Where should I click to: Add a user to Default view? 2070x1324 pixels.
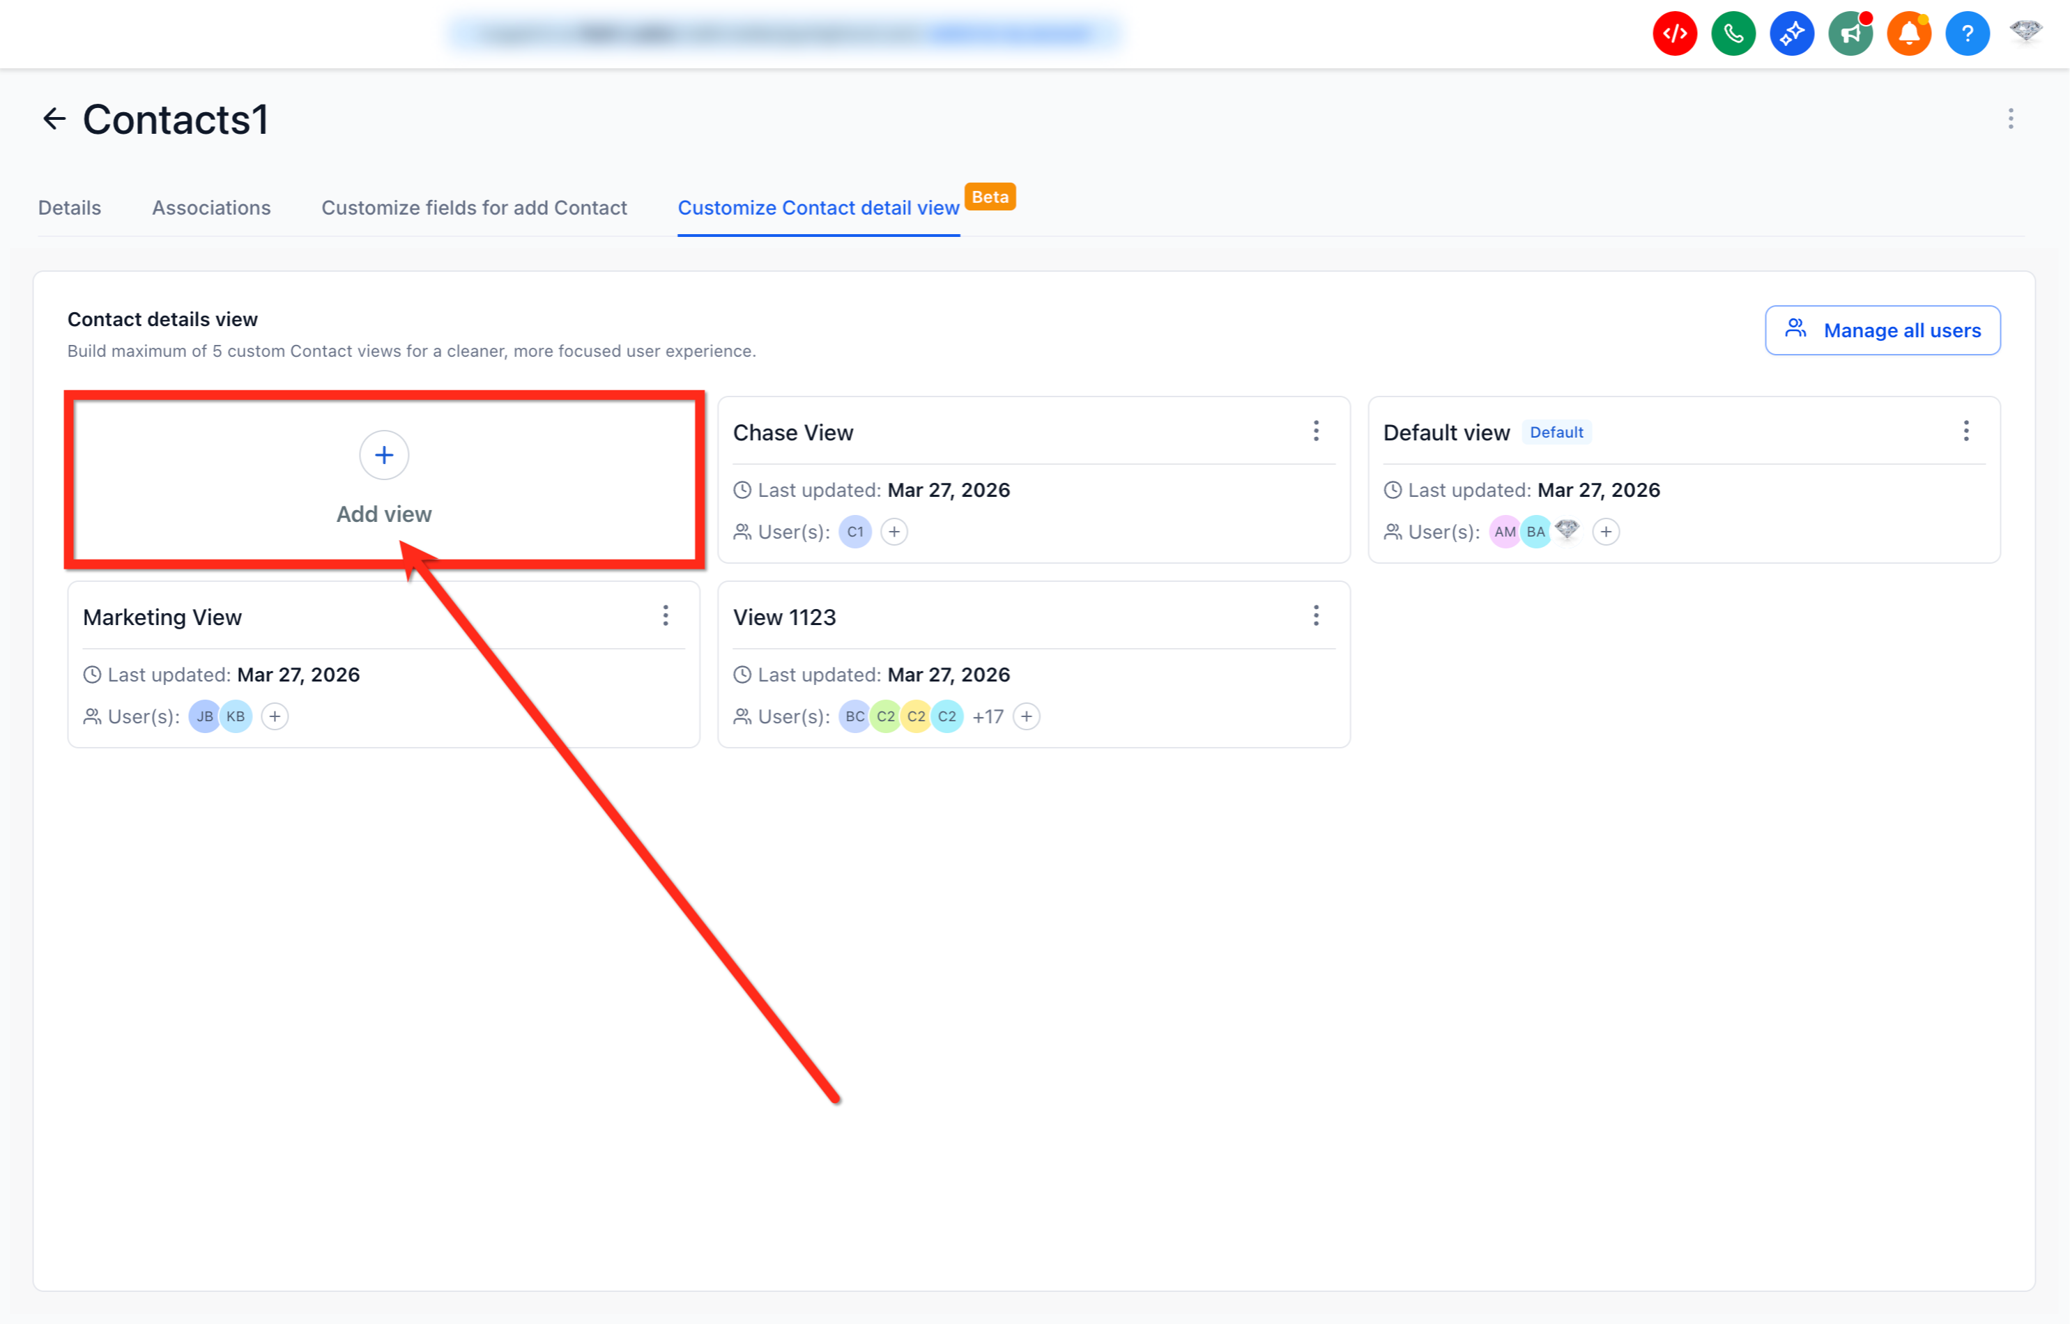click(x=1605, y=531)
